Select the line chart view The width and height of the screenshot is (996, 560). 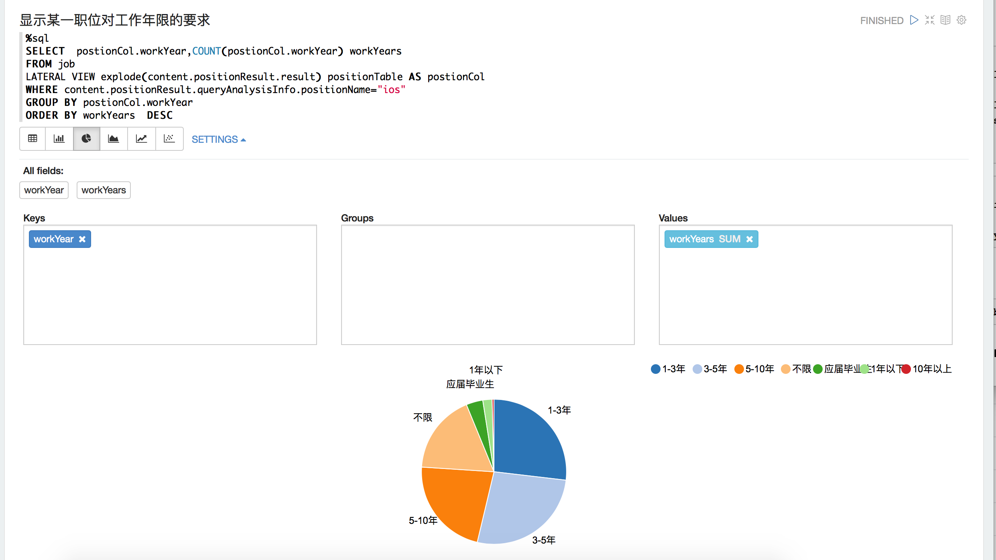click(x=141, y=139)
